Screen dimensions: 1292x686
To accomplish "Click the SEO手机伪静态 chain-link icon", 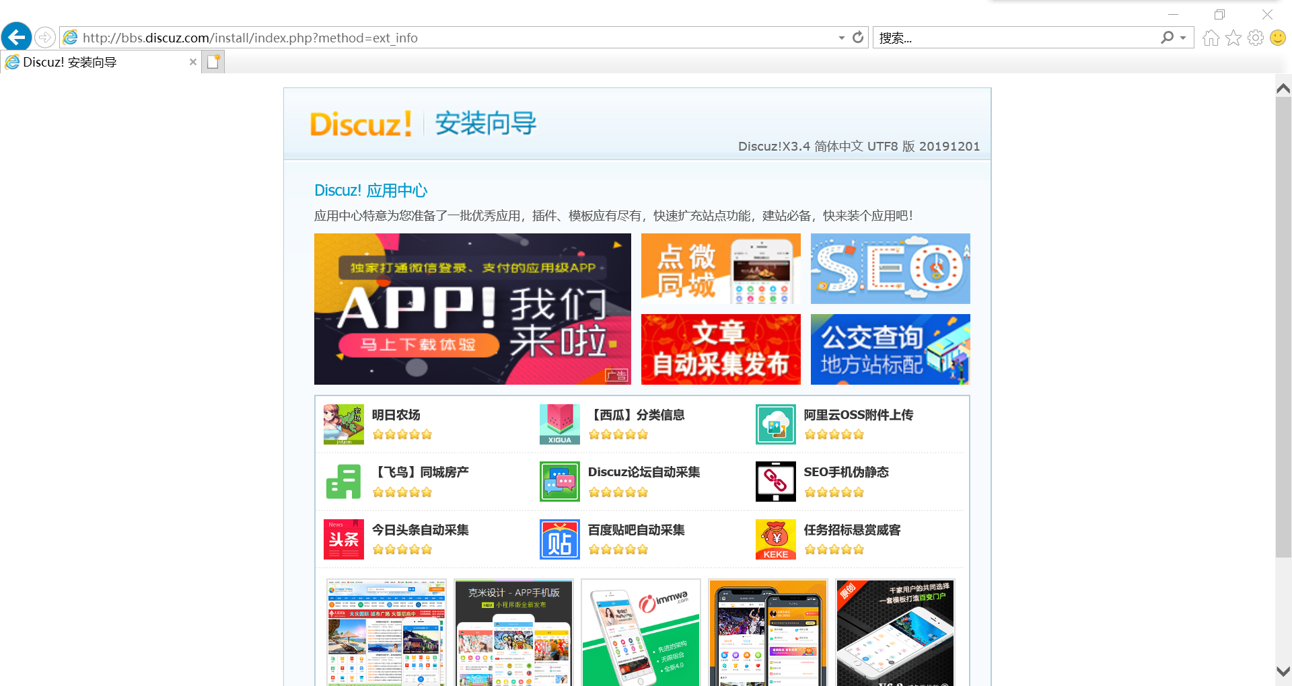I will pyautogui.click(x=776, y=482).
